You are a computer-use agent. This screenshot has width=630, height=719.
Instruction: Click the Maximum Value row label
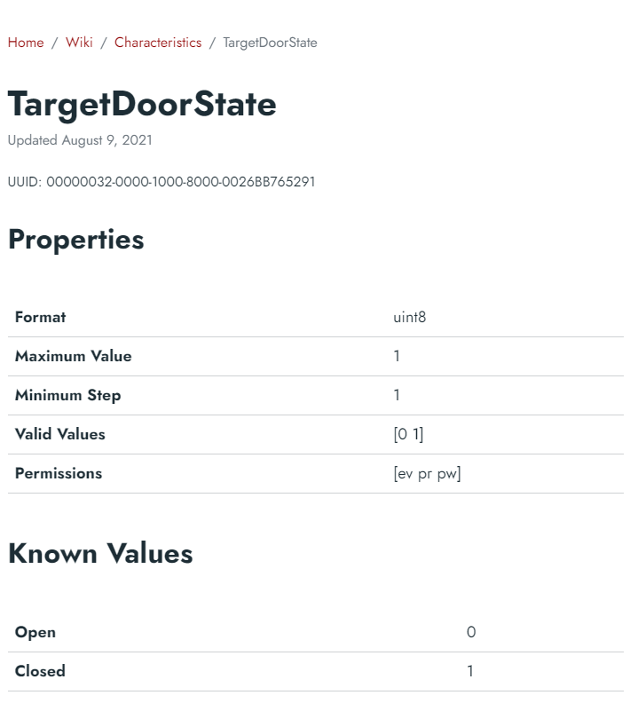(74, 356)
